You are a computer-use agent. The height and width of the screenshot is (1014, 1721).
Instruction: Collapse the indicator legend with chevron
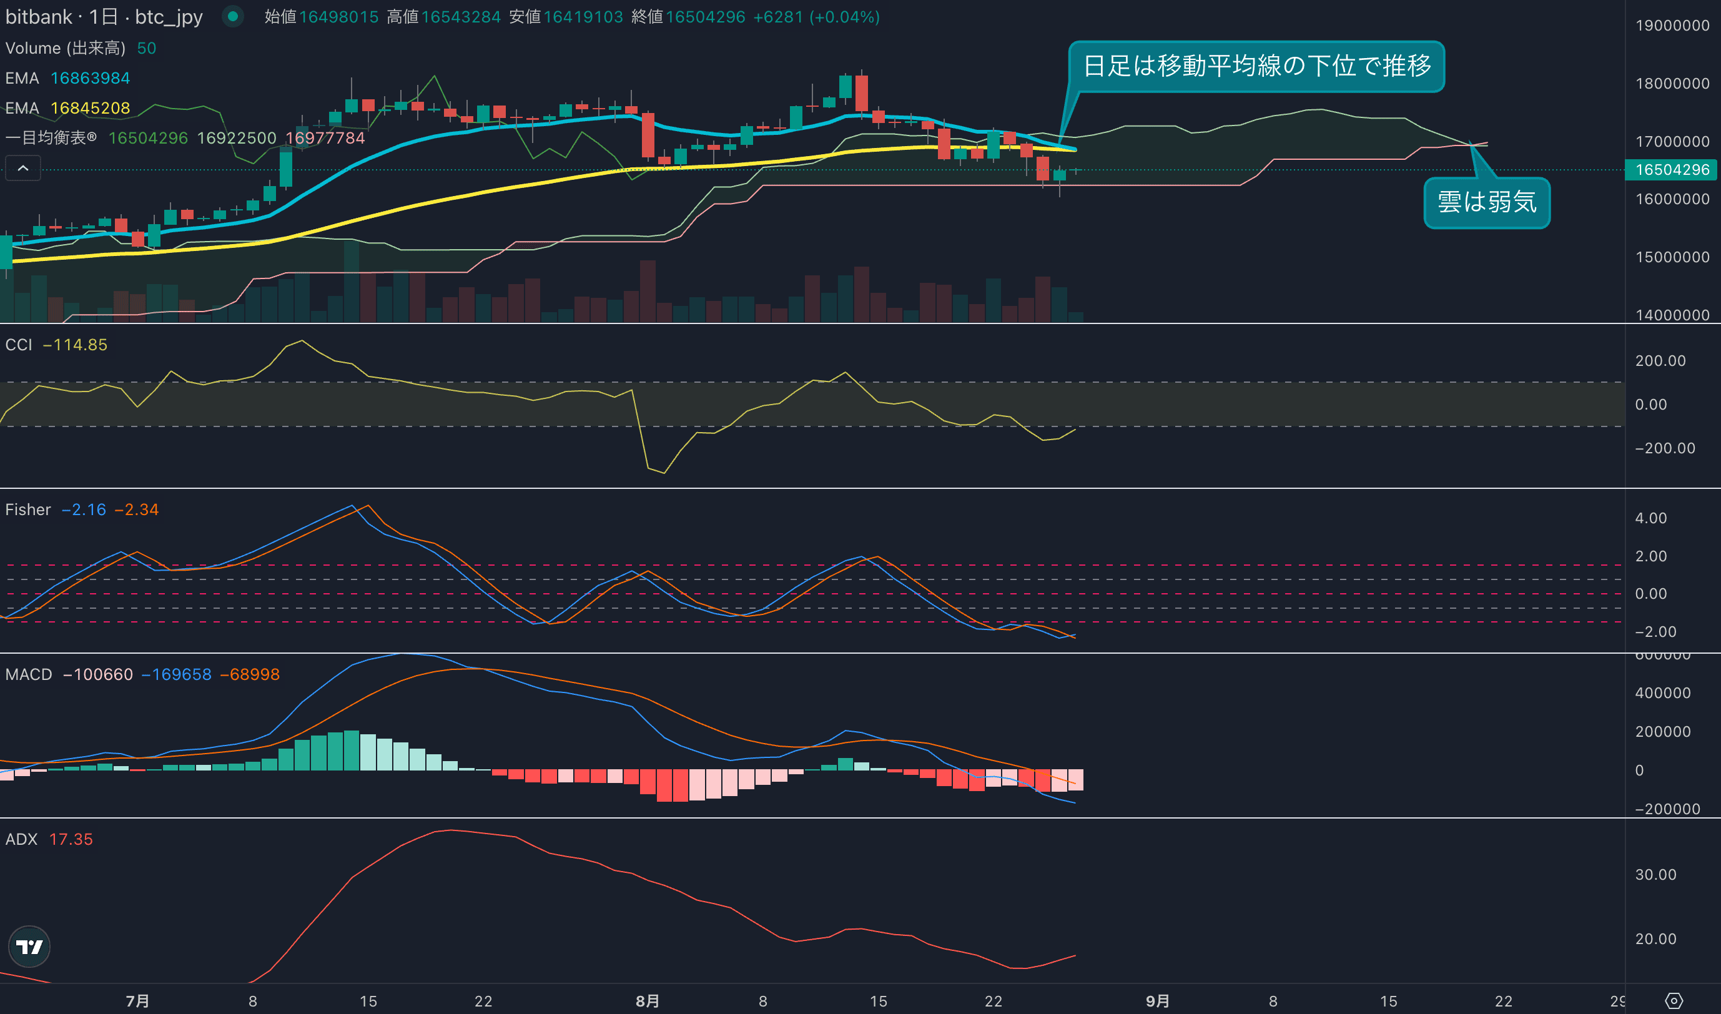[x=22, y=168]
